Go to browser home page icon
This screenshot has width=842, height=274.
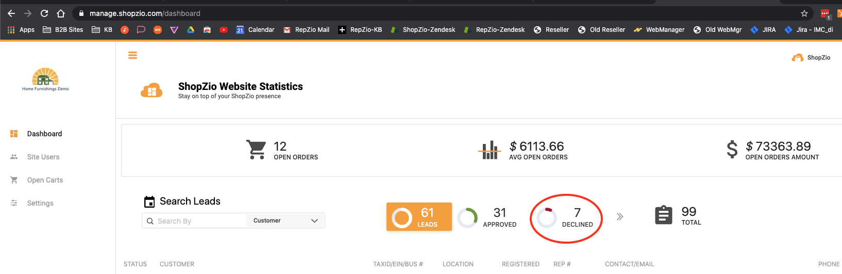(61, 13)
